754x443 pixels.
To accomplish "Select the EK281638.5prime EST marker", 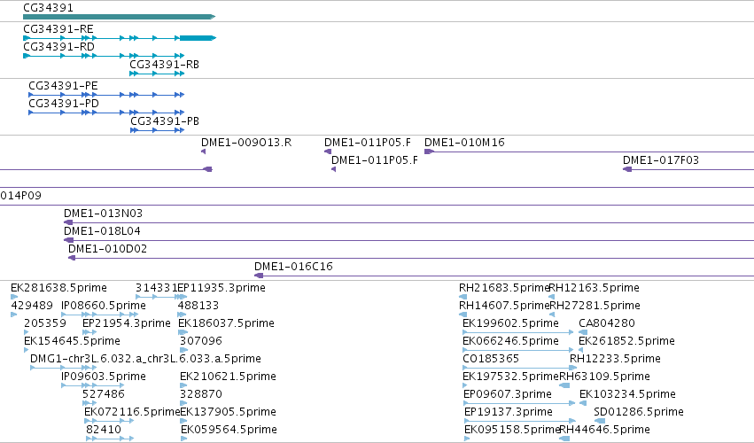I will pos(14,297).
